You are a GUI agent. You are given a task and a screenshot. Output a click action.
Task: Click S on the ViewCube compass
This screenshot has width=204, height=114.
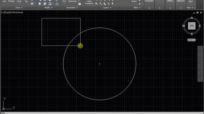tap(192, 34)
